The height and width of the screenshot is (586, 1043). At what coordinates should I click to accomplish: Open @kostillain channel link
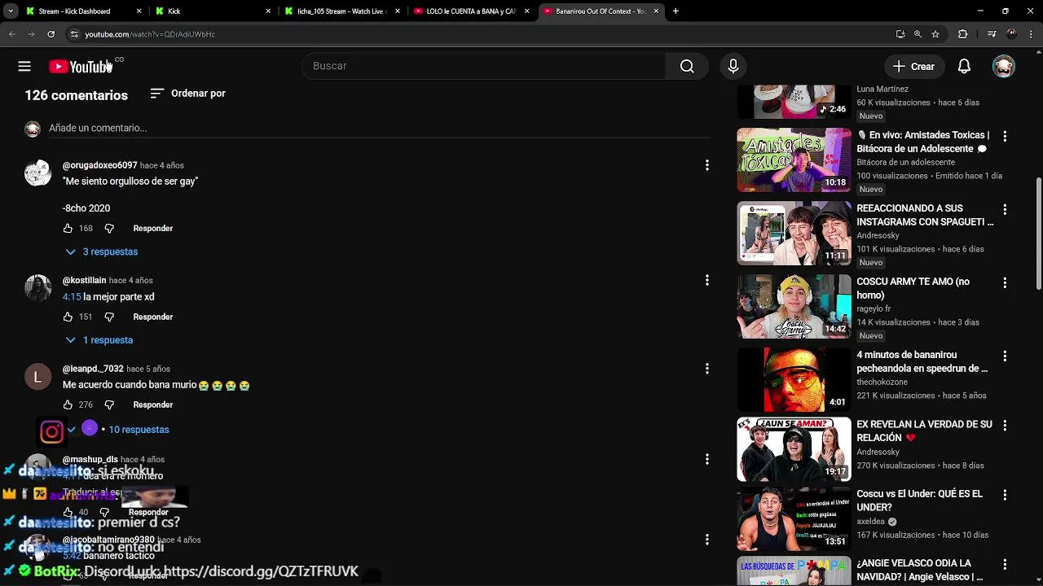point(84,280)
